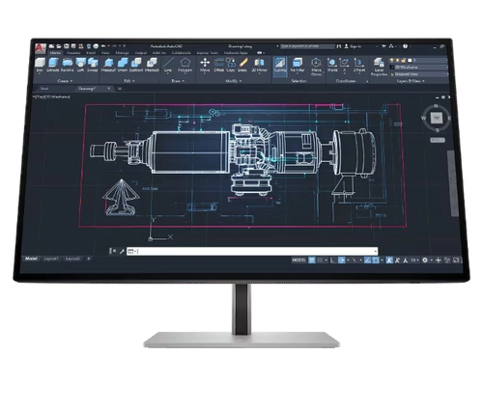Expand the Layers & View panel dropdown
This screenshot has height=410, width=483.
(x=411, y=81)
